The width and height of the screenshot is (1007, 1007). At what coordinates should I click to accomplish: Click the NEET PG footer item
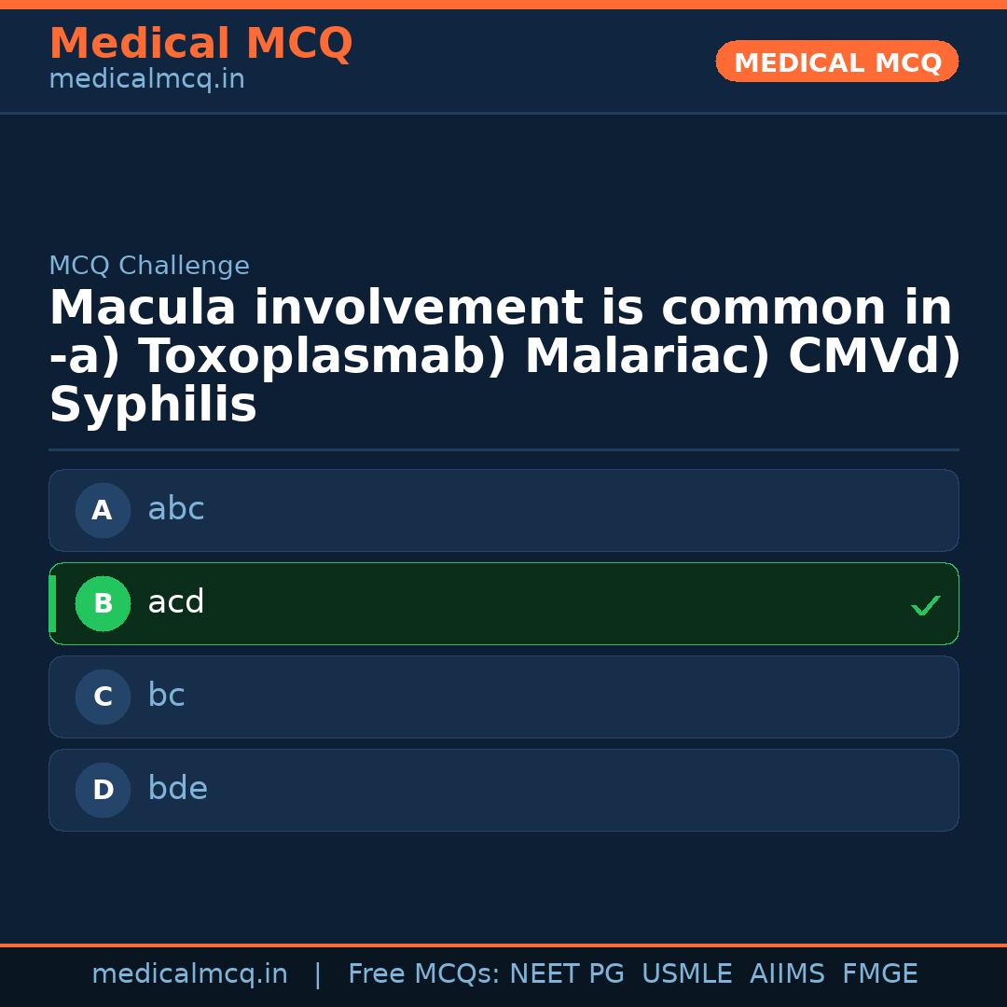click(x=566, y=973)
